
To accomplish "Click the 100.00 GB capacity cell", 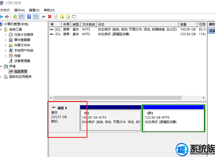I will [188, 29].
